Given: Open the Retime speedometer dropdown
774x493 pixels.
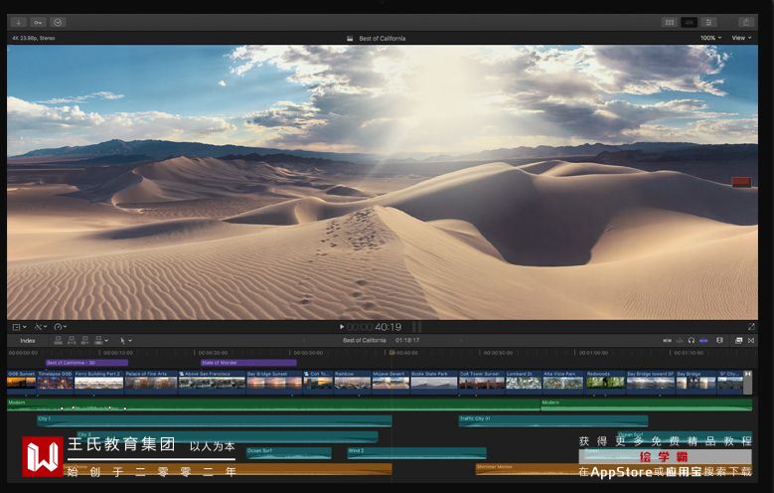Looking at the screenshot, I should (61, 327).
